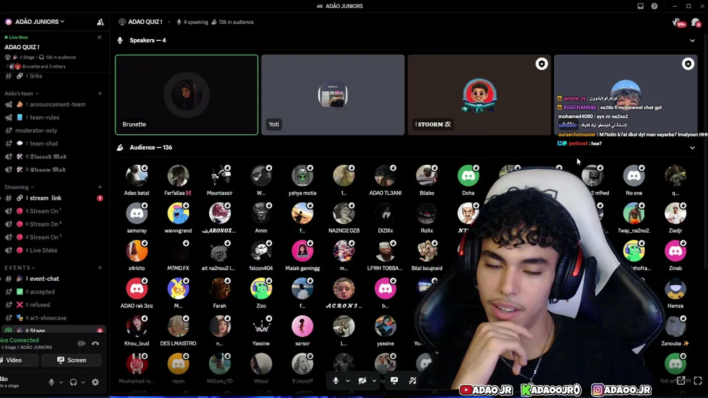
Task: Open ADAO TL3ANI's audience avatar
Action: click(x=386, y=176)
